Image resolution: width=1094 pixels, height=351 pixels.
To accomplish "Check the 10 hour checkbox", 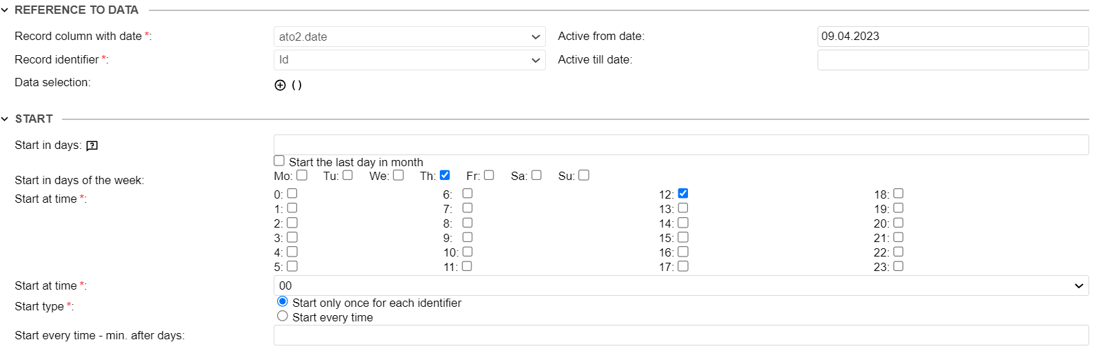I will tap(467, 252).
